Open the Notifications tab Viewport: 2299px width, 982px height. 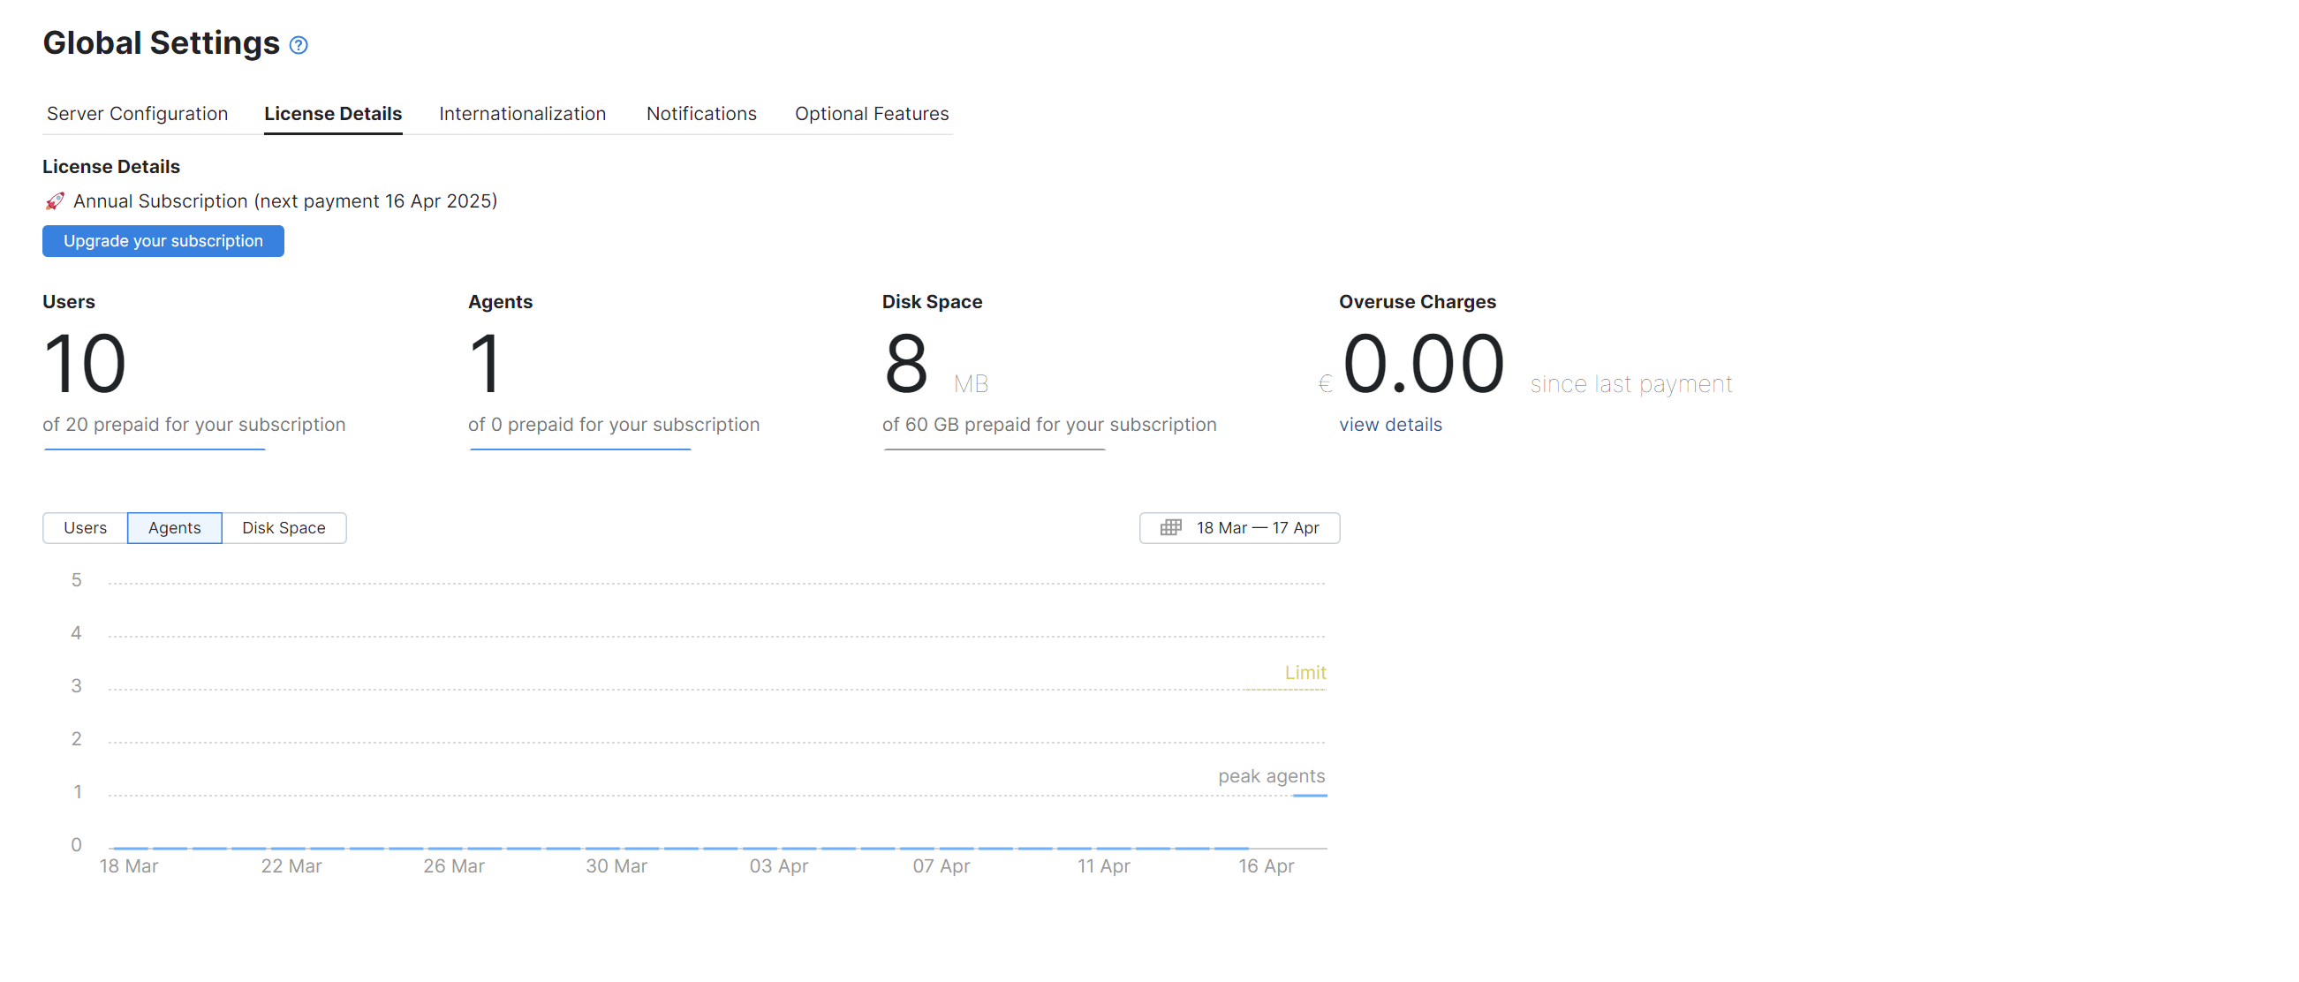point(700,114)
